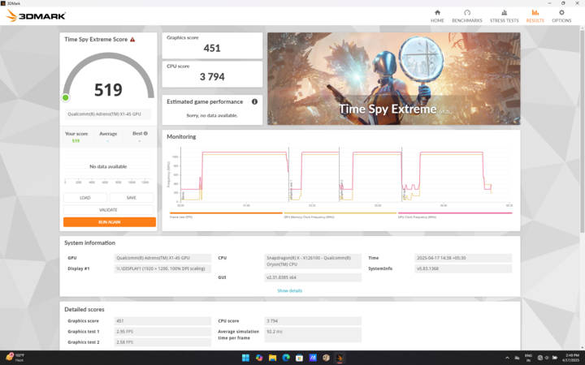Click the CPU score value 3 794
Viewport: 585px width, 365px height.
[212, 77]
